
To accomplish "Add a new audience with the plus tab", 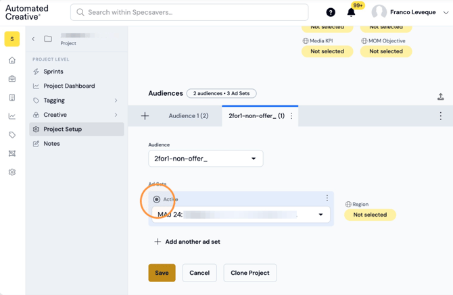I will pos(145,116).
